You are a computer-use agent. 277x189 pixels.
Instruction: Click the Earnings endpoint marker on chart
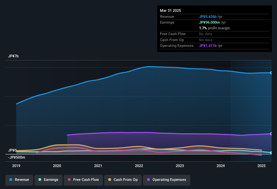click(271, 153)
